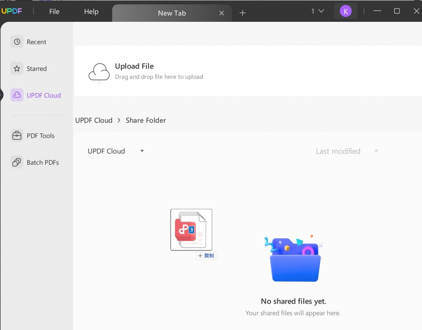This screenshot has height=330, width=422.
Task: Switch to the New Tab tab
Action: click(172, 13)
